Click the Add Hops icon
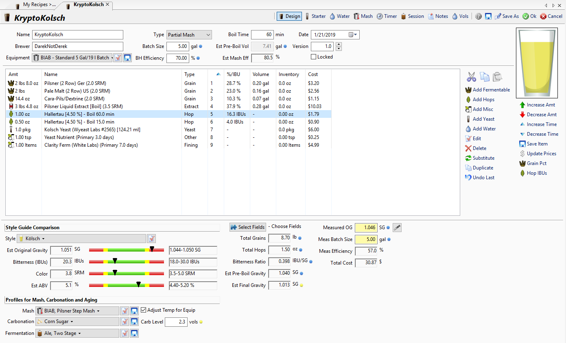 click(469, 100)
